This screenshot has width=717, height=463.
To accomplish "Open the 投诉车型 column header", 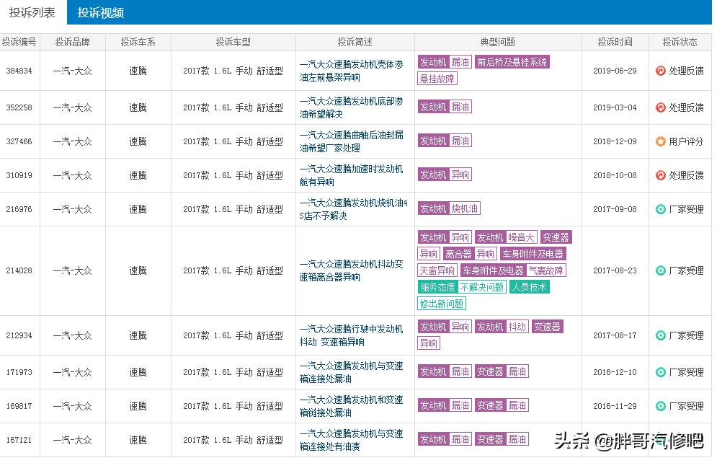I will click(x=233, y=42).
